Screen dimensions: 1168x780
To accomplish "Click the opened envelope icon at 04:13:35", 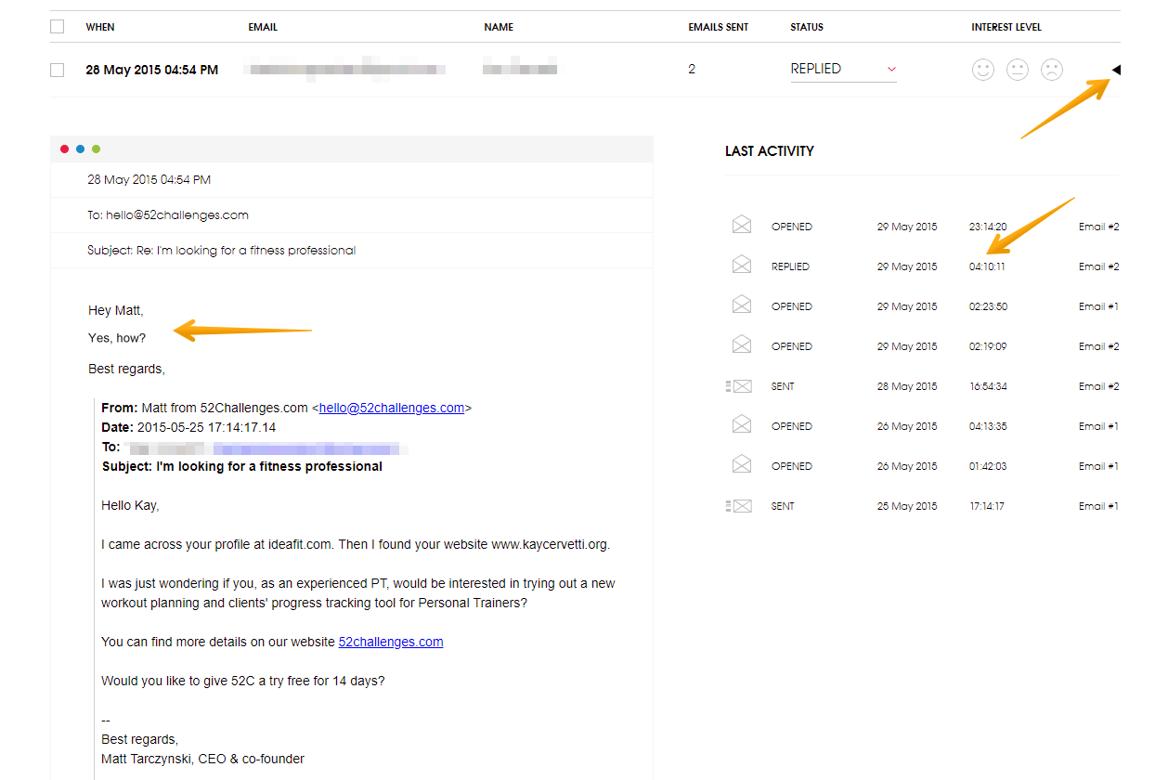I will tap(741, 424).
